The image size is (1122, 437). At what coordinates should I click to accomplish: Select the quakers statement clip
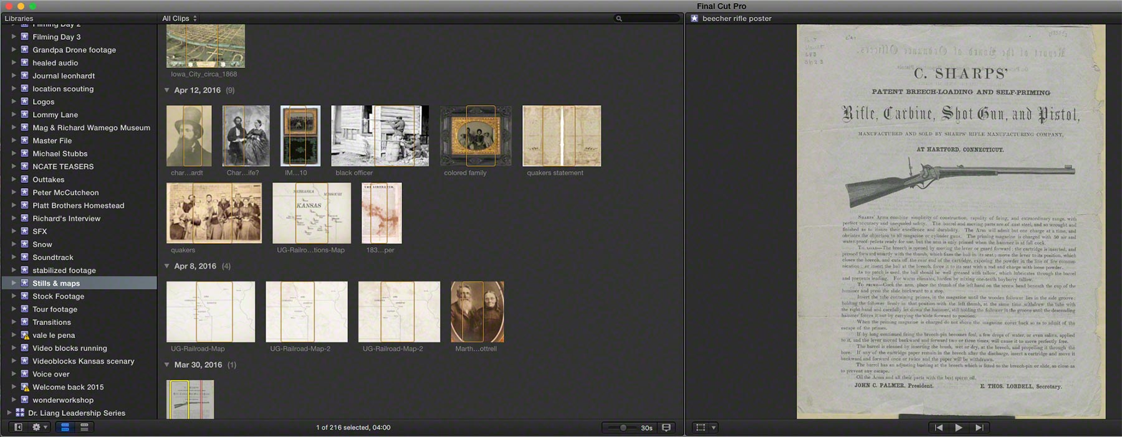point(562,136)
